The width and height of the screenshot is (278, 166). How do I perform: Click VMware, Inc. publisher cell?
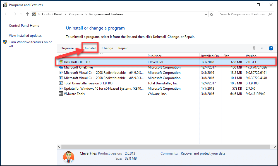pos(157,94)
